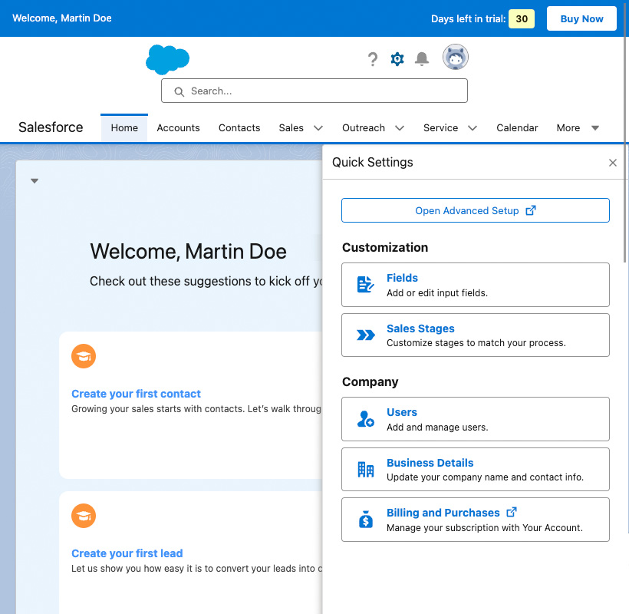Click Create your first contact link

(136, 394)
